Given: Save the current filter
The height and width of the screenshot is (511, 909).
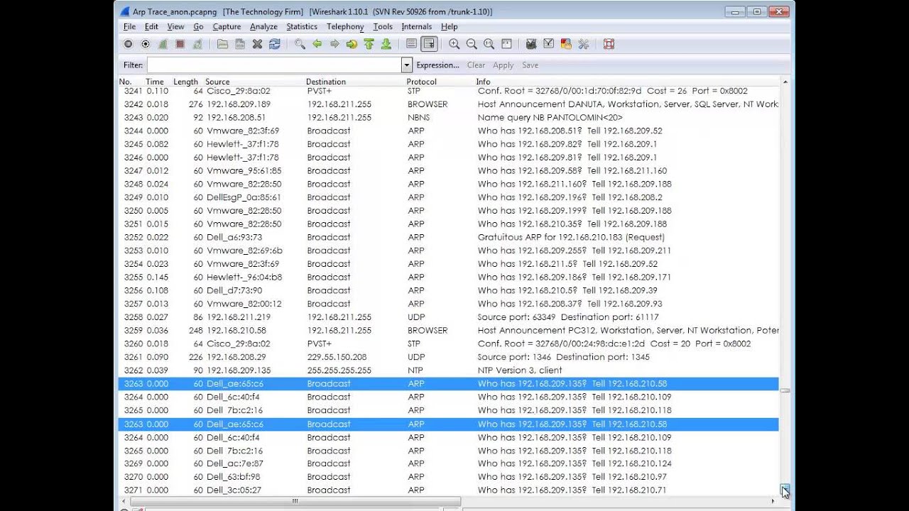Looking at the screenshot, I should tap(530, 65).
